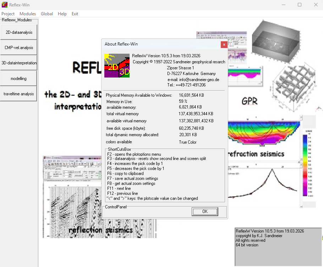323x267 pixels.
Task: Click the F2 plotoptions menu shortcut line
Action: [134, 154]
